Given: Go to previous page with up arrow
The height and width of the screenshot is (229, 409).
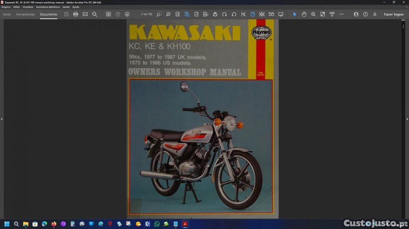Looking at the screenshot, I should [118, 14].
